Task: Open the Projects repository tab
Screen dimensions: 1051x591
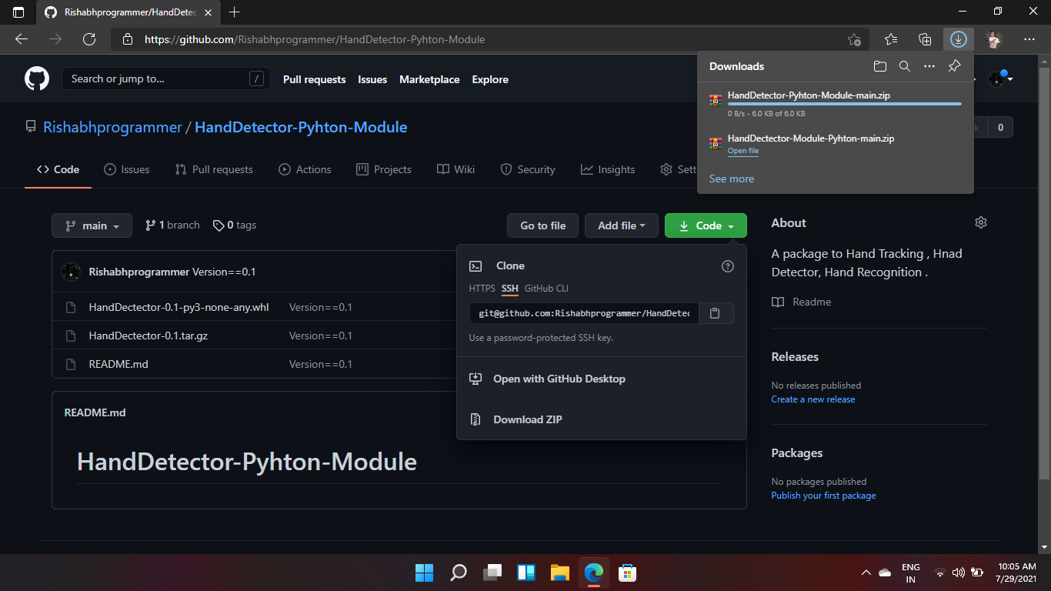Action: coord(384,169)
